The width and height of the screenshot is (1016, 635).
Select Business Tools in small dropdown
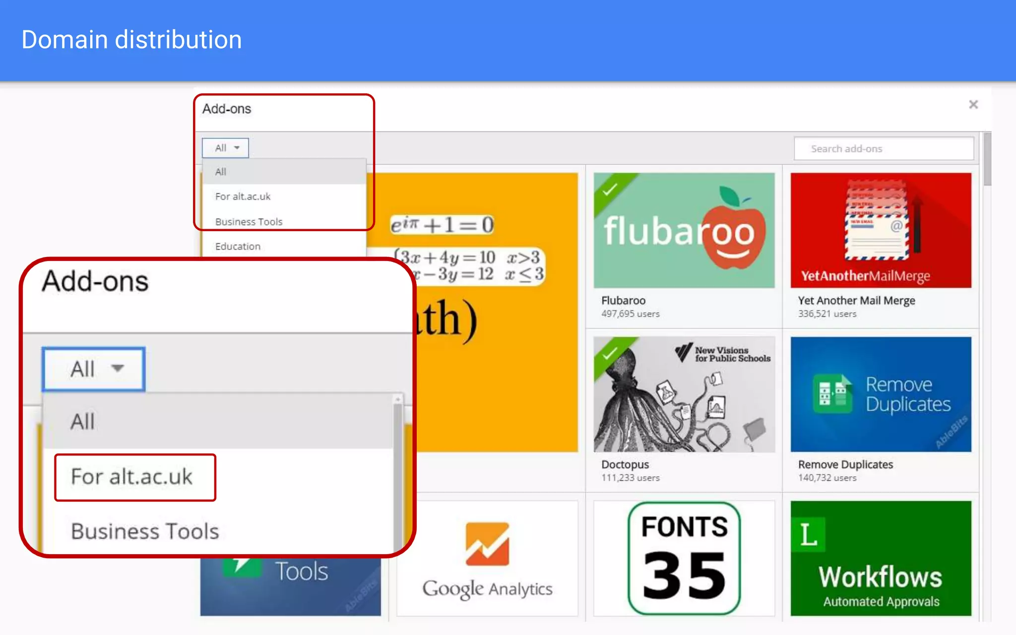(284, 222)
